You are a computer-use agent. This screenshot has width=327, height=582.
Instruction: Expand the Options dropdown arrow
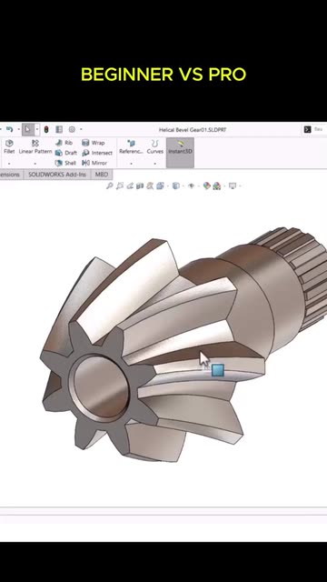81,129
